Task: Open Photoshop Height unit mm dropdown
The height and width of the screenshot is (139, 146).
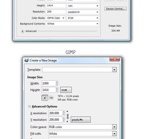Action: (83, 6)
